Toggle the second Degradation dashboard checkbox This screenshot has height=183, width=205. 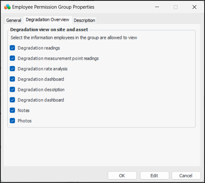[x=12, y=100]
